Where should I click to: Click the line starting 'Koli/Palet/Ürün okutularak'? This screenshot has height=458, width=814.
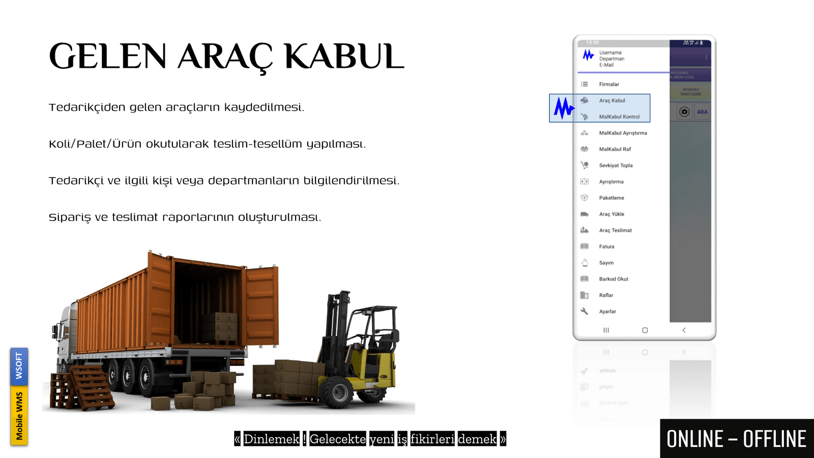point(207,144)
